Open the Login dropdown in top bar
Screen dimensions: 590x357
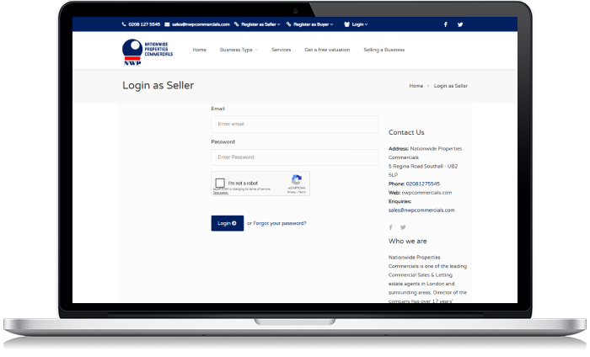pyautogui.click(x=356, y=24)
